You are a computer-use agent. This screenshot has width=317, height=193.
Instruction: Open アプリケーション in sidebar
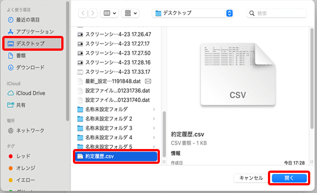tap(35, 32)
